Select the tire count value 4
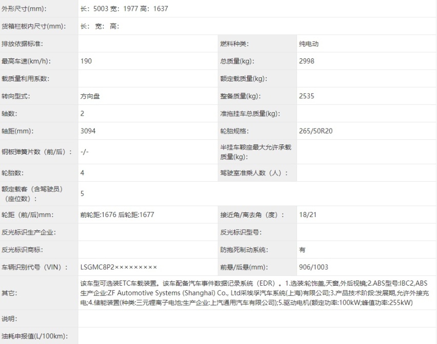The image size is (437, 344). (82, 173)
